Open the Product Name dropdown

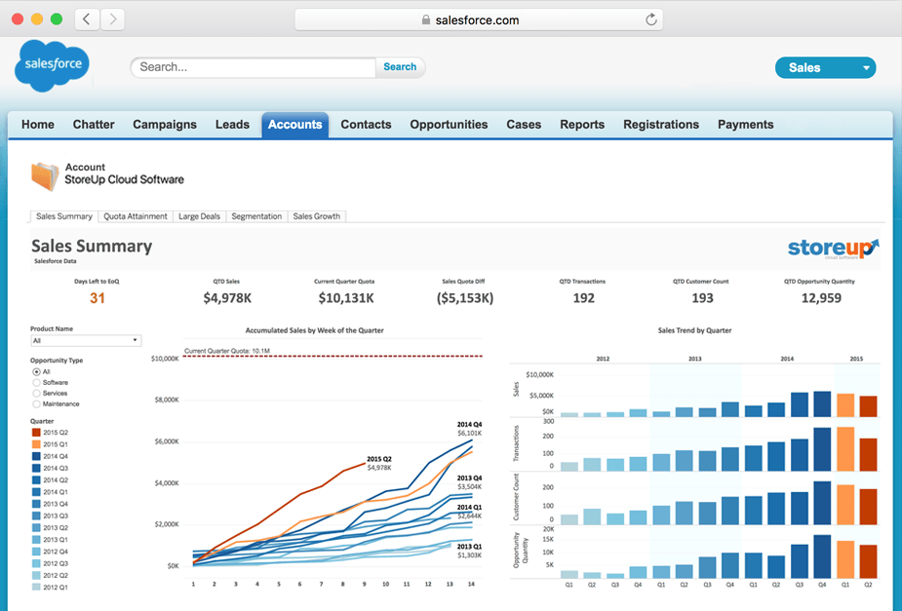136,339
